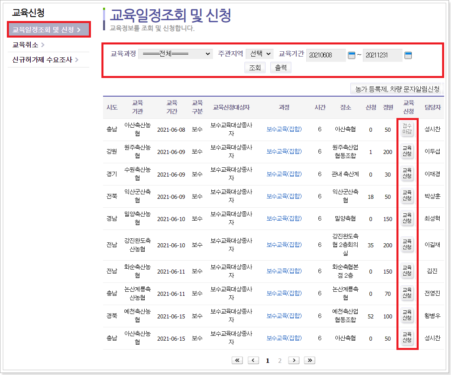
Task: Click region cell 경북
Action: point(112,316)
